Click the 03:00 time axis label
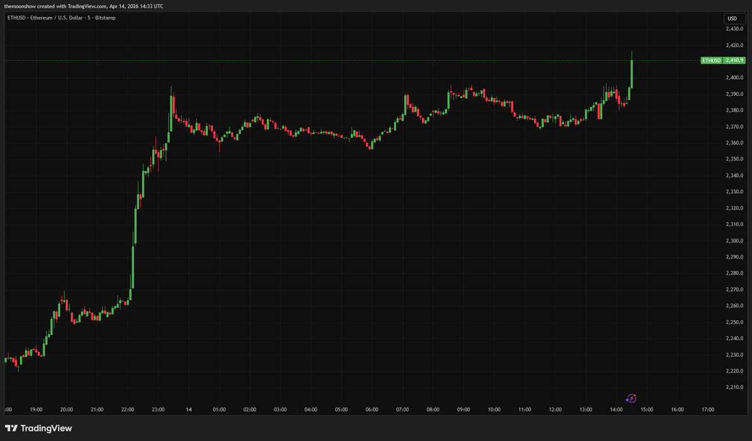Viewport: 752px width, 441px height. (281, 410)
